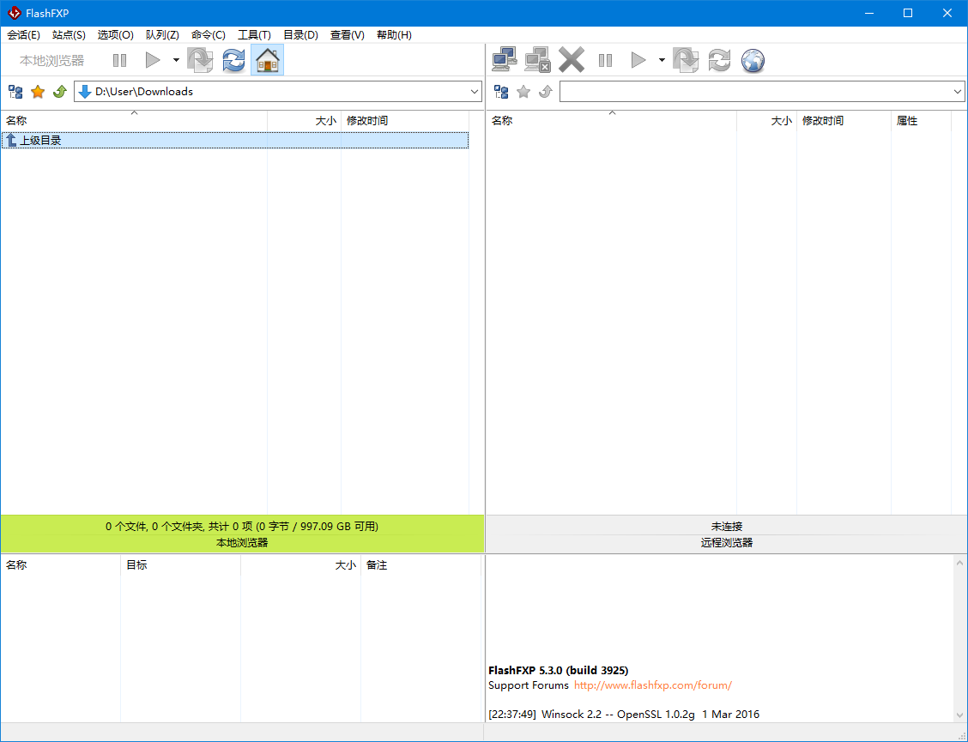The width and height of the screenshot is (968, 742).
Task: Switch to the remote browser globe icon
Action: [x=753, y=61]
